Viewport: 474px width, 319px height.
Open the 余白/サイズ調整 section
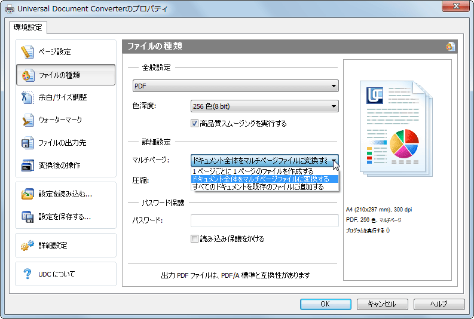click(66, 97)
